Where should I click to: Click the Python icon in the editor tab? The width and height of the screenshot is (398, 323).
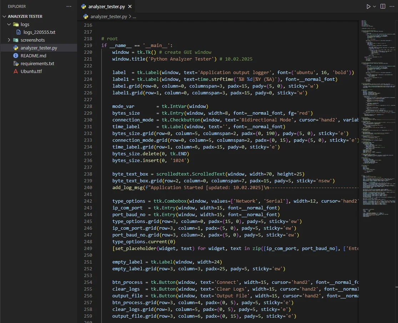pos(84,6)
